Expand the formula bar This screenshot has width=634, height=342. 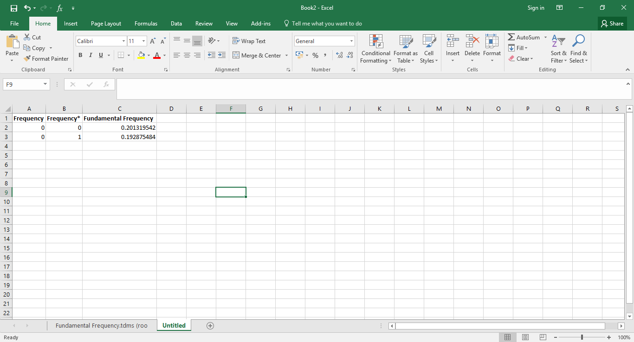[628, 84]
